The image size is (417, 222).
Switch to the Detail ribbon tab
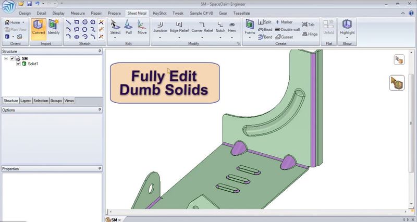[42, 13]
